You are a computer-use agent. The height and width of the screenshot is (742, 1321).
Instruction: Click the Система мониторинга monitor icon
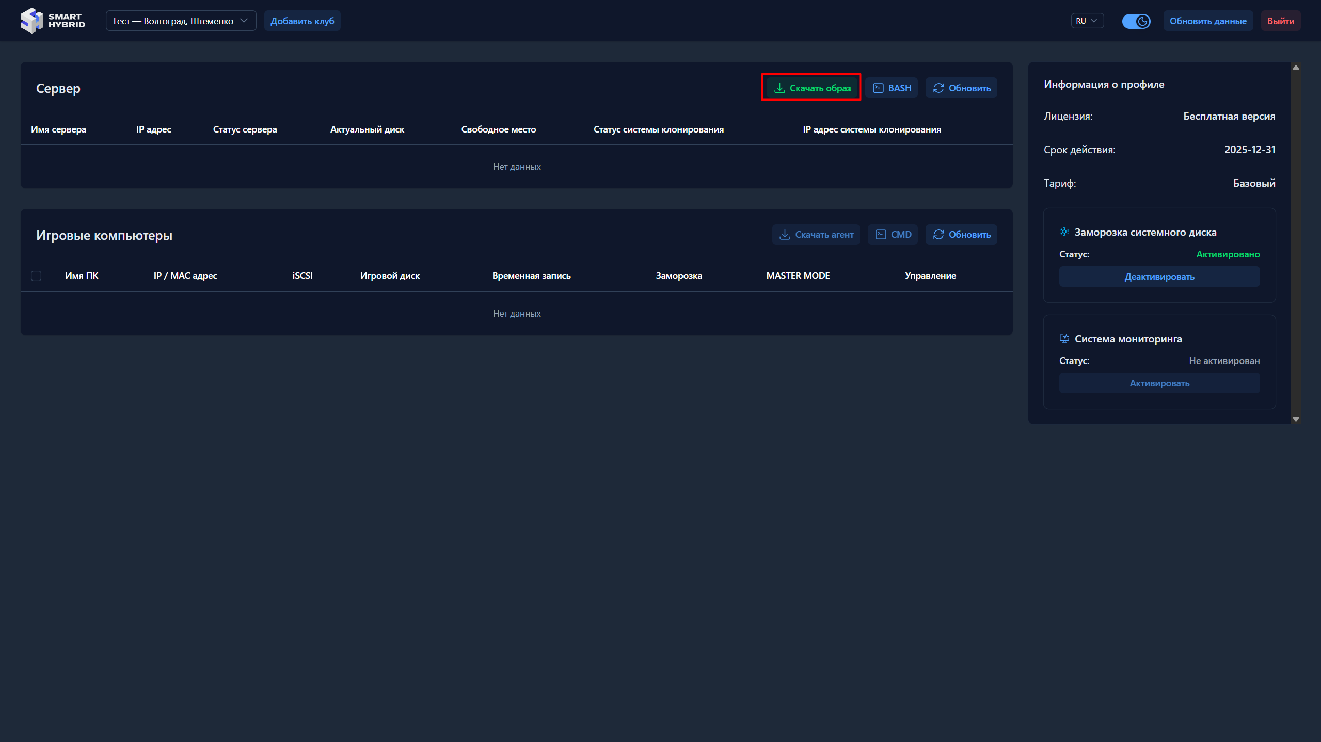point(1064,339)
